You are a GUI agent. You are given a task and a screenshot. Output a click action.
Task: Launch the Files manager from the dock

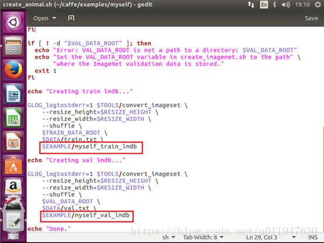[13, 46]
